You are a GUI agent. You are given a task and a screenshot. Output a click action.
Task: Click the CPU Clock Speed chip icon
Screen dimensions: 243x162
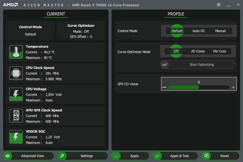point(16,73)
